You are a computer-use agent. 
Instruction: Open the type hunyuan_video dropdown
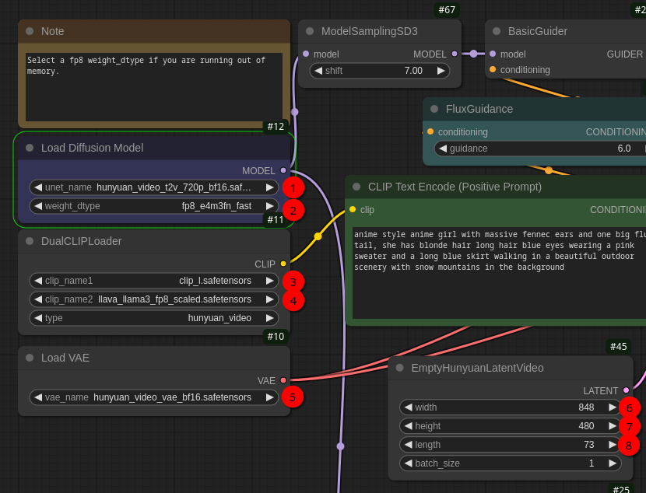(154, 318)
